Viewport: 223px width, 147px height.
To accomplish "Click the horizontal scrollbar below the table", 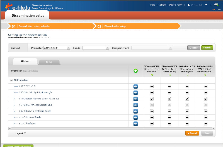I will [111, 128].
